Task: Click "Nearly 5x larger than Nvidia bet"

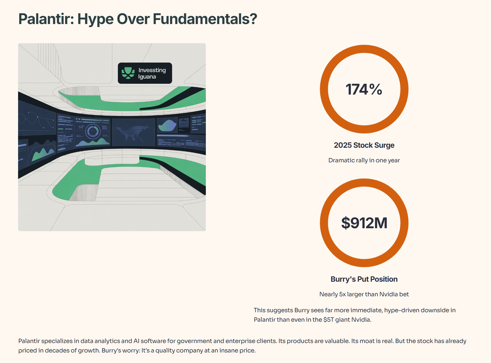Action: [x=364, y=294]
